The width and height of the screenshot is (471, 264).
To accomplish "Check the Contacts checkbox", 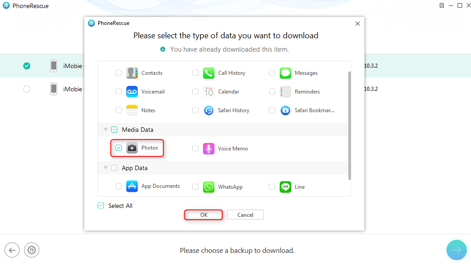I will pyautogui.click(x=119, y=73).
